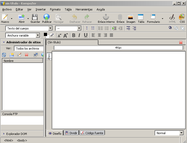Open Todos los archivos view filter
187x143 pixels.
click(29, 49)
